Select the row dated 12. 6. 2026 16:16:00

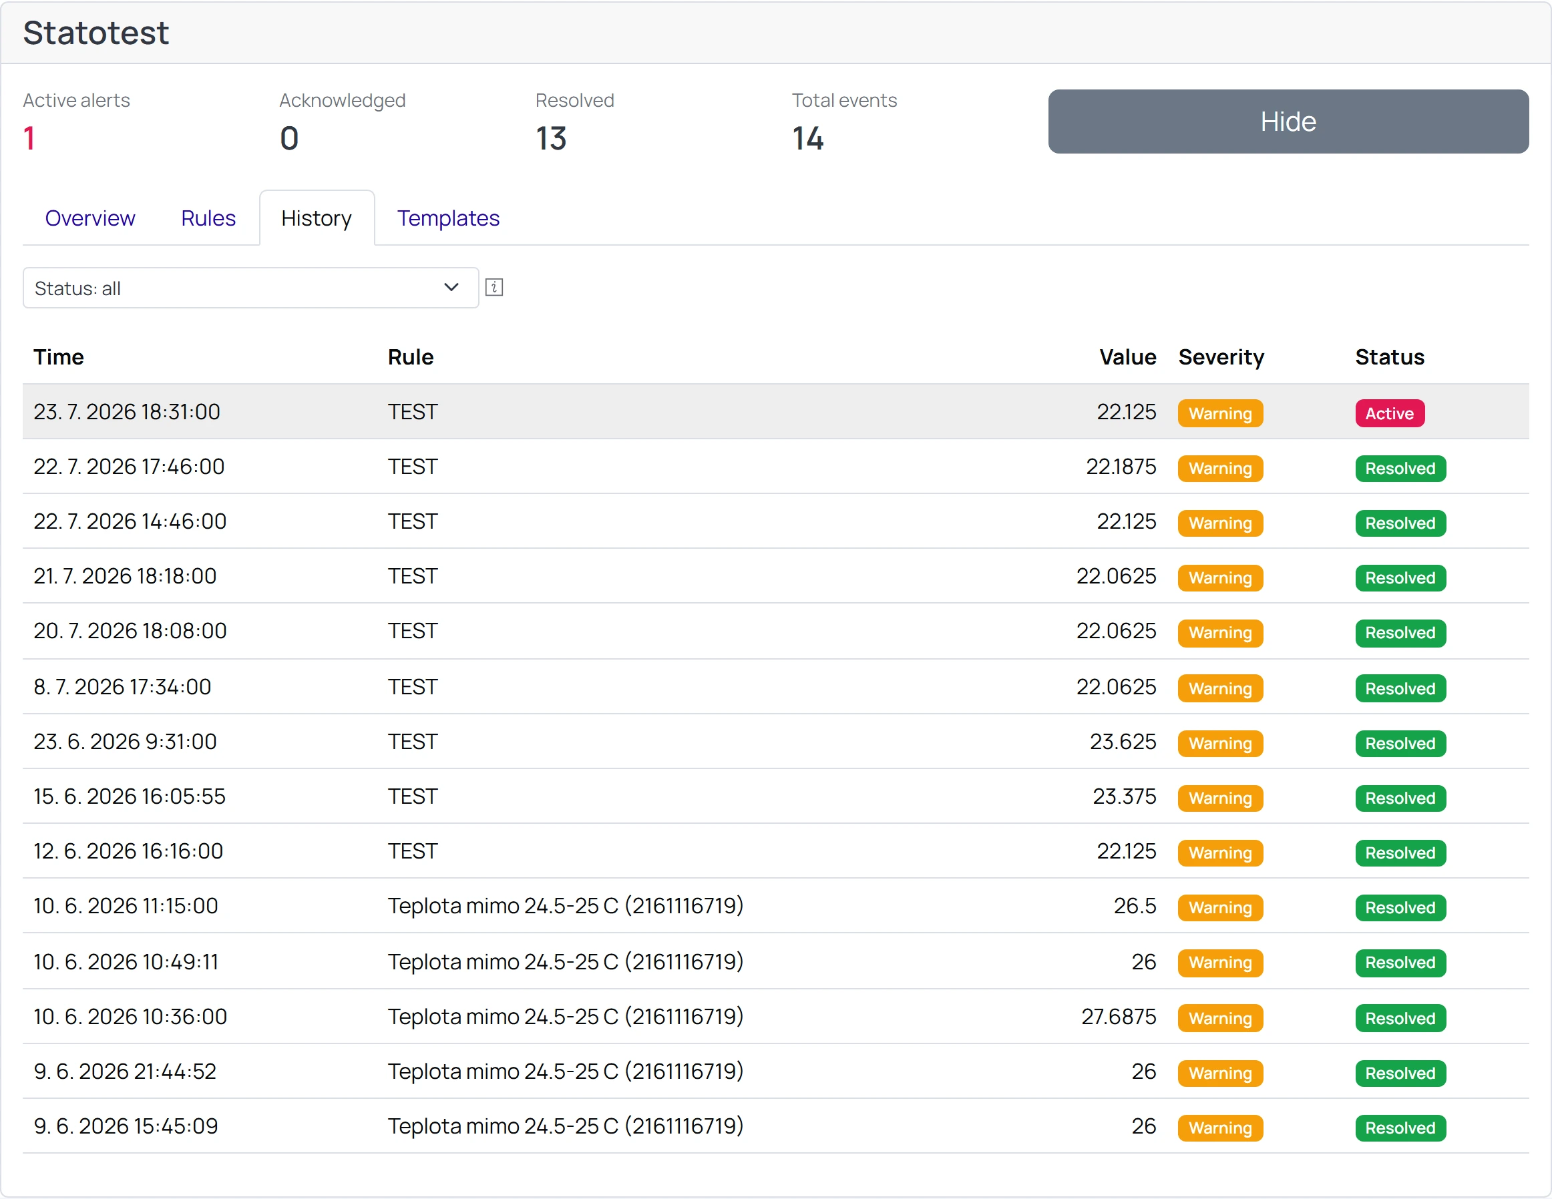click(776, 851)
